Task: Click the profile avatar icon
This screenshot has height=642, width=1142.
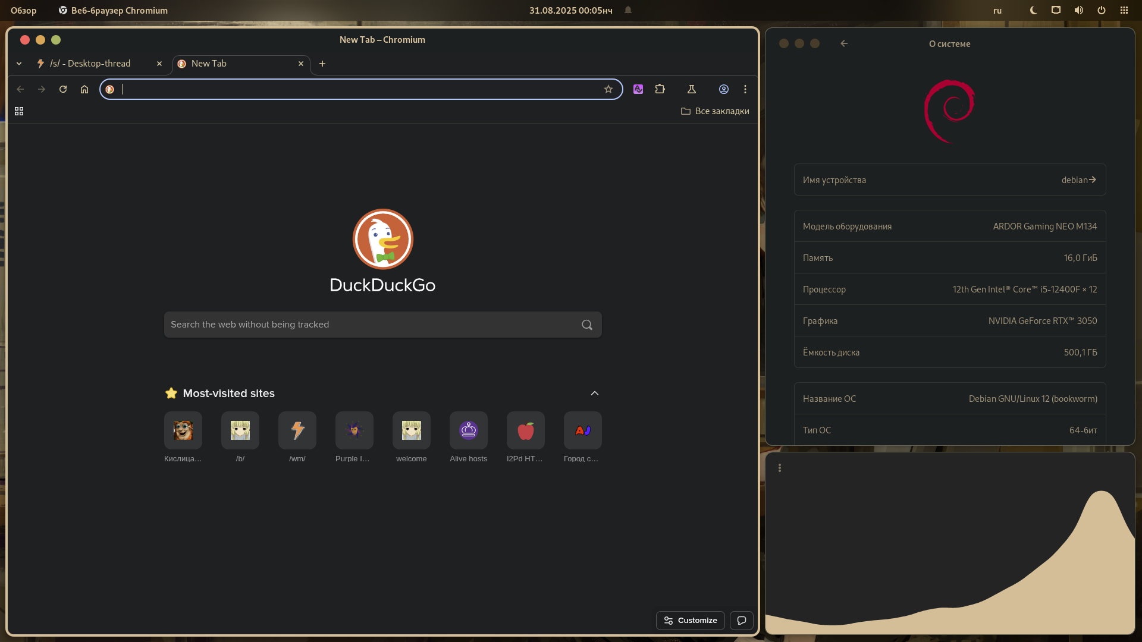Action: pyautogui.click(x=724, y=89)
